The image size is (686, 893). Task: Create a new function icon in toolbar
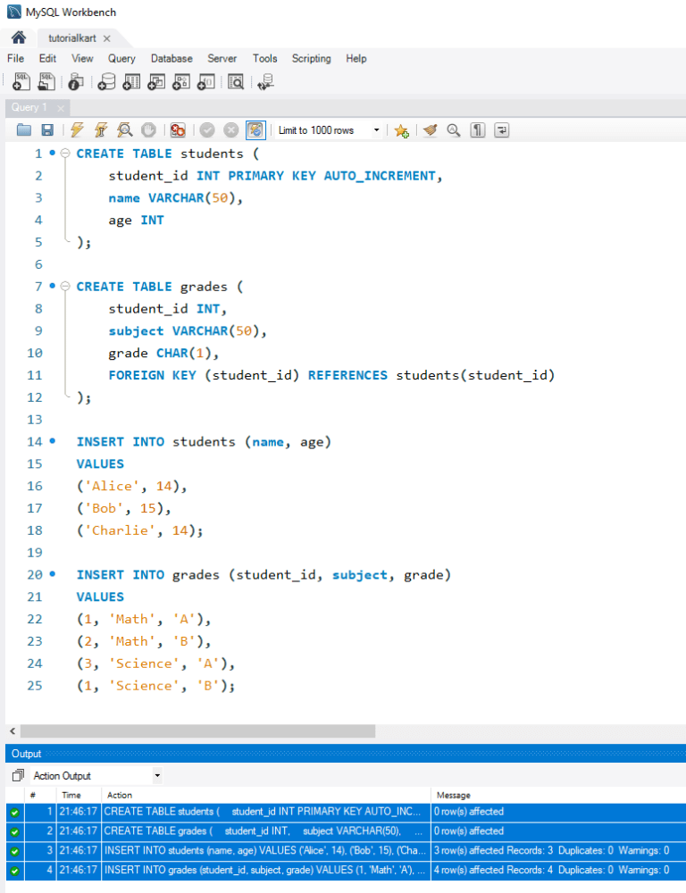point(205,82)
